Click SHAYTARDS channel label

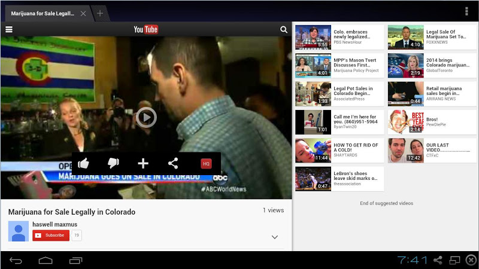(x=345, y=155)
